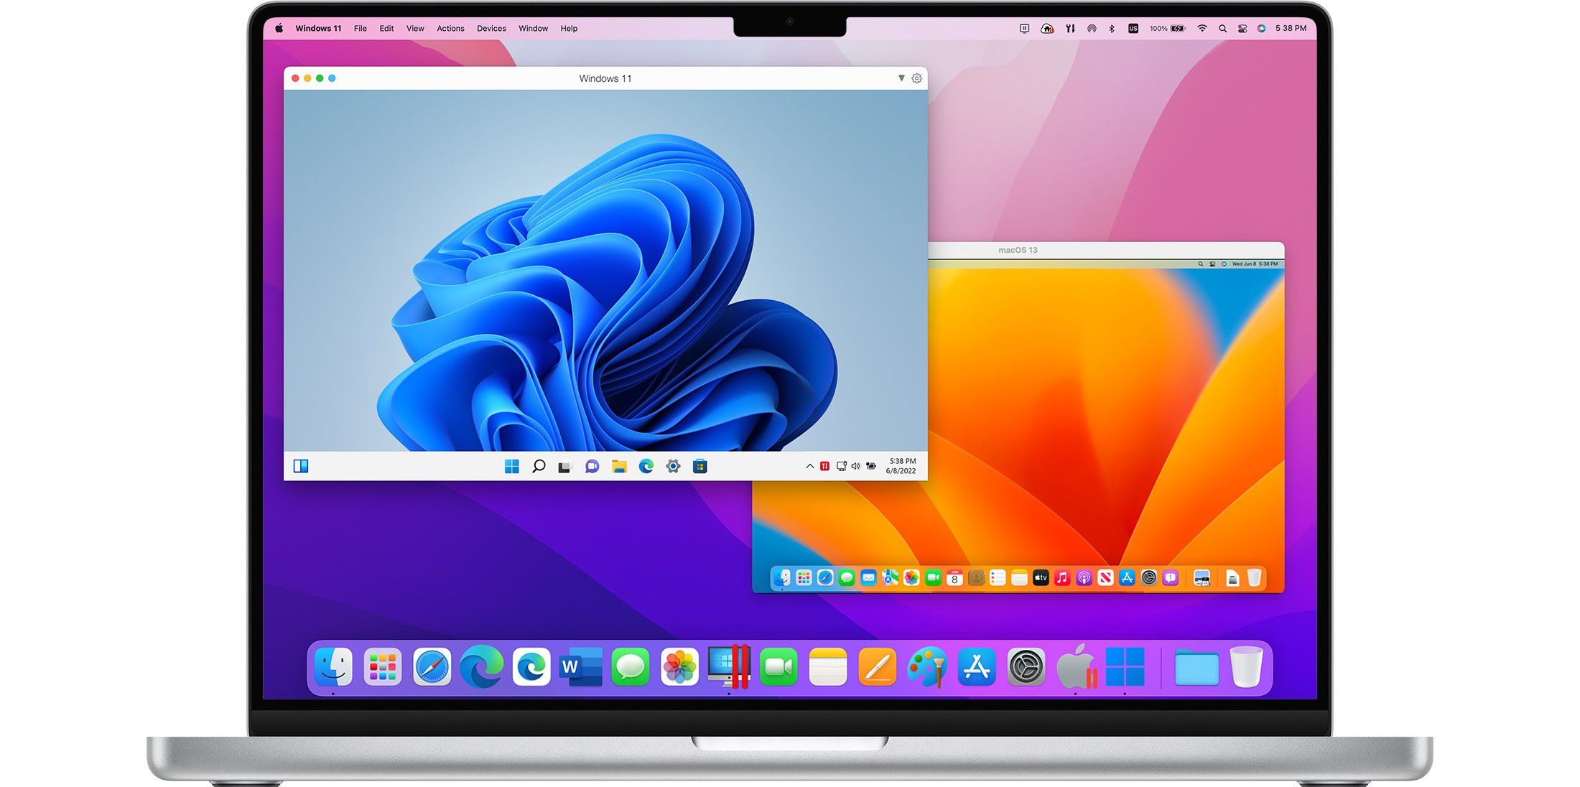Screen dimensions: 1580x787
Task: Click Parallels Desktop icon in Mac Dock
Action: pyautogui.click(x=729, y=667)
